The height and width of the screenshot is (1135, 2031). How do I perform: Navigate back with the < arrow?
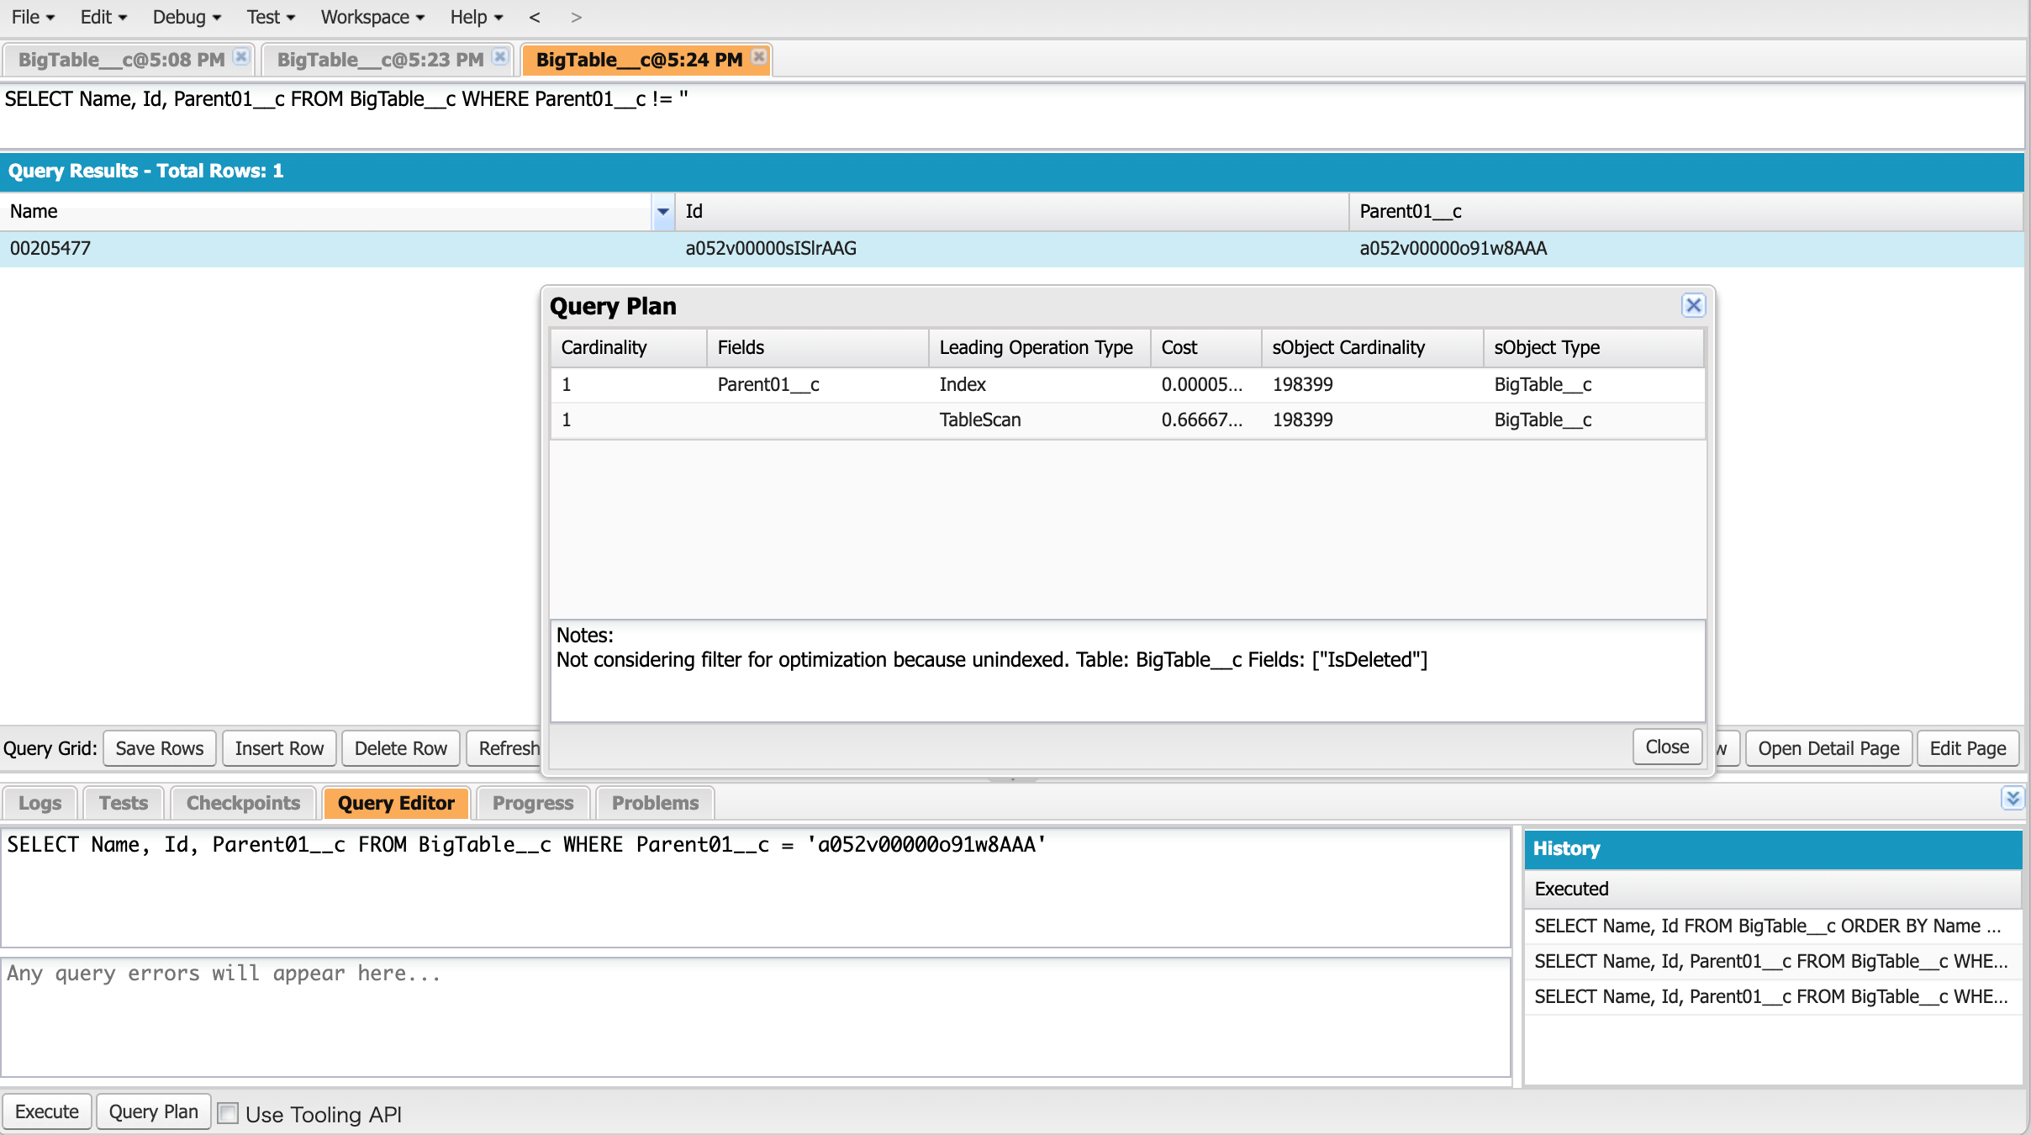point(535,17)
